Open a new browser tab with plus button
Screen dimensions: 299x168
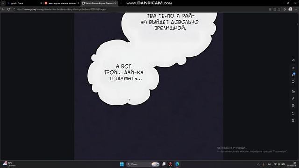point(121,3)
